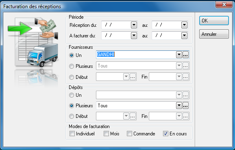This screenshot has height=150, width=235.
Task: Check the Individuel billing mode checkbox
Action: point(72,133)
